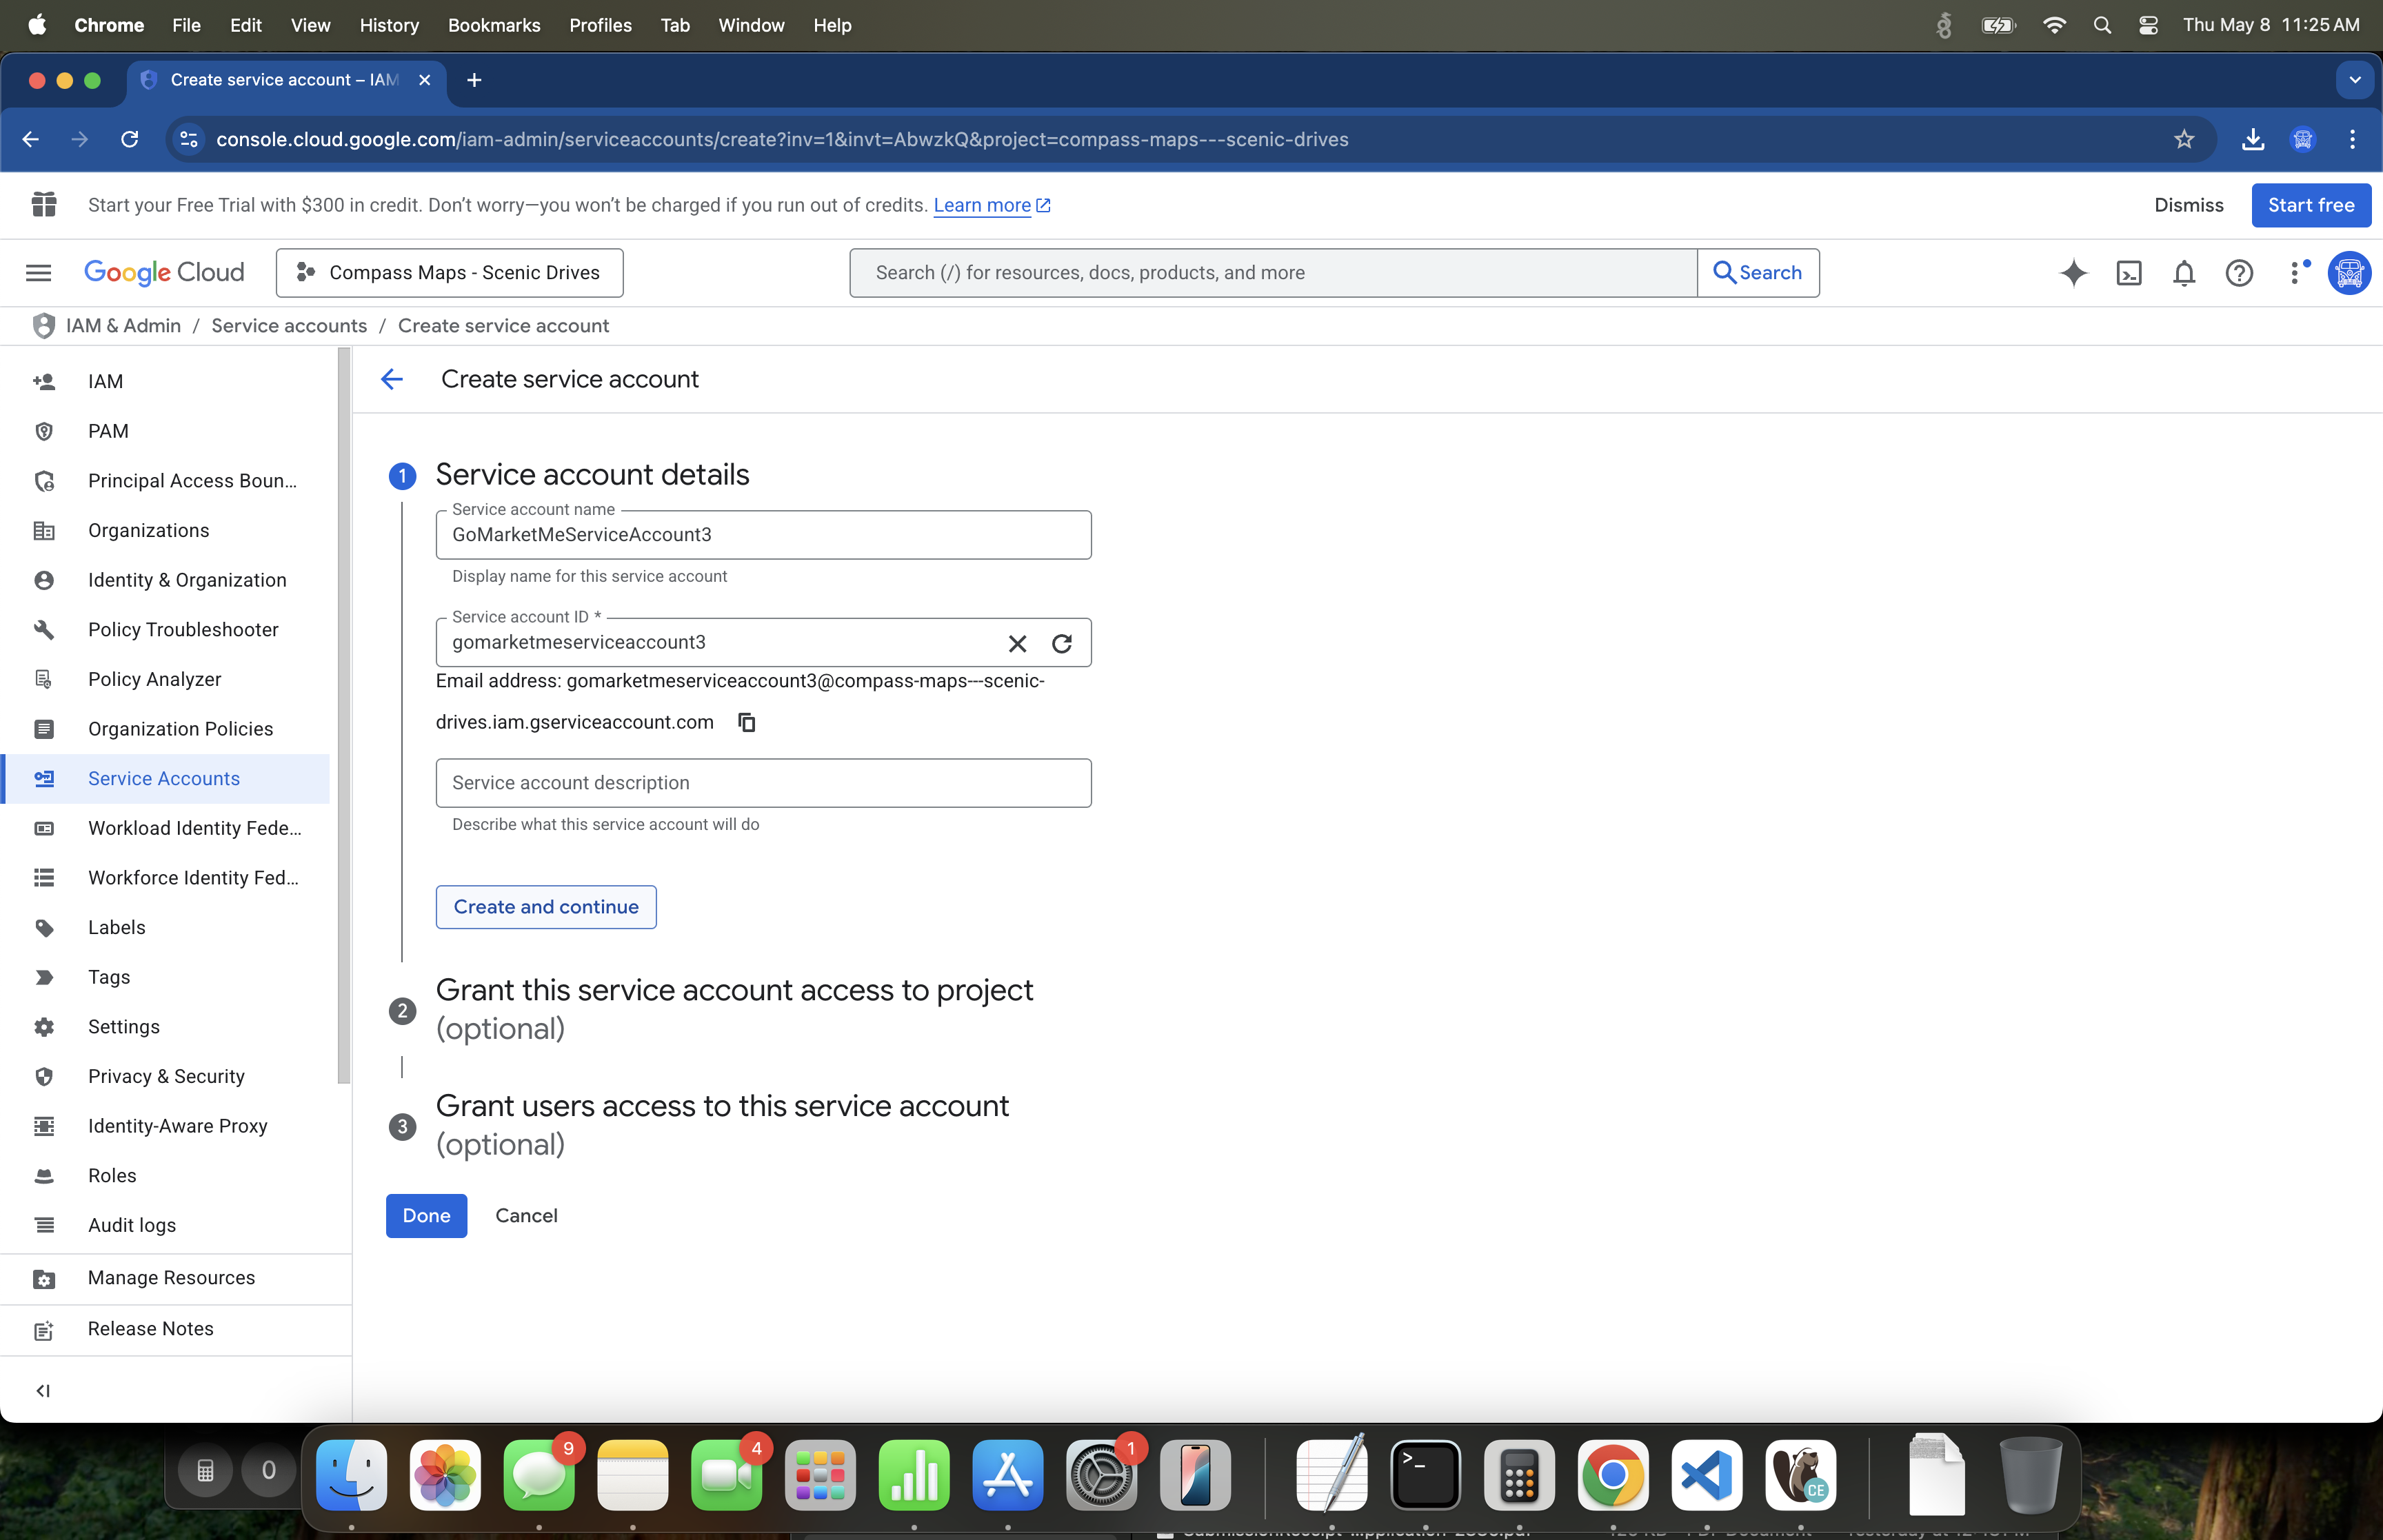The width and height of the screenshot is (2383, 1540).
Task: Open a new browser tab
Action: point(474,80)
